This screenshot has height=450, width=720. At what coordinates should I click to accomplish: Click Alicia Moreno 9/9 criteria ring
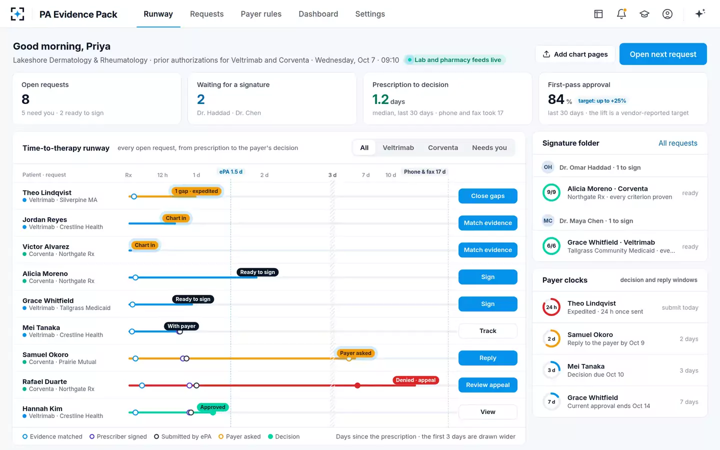pos(551,192)
